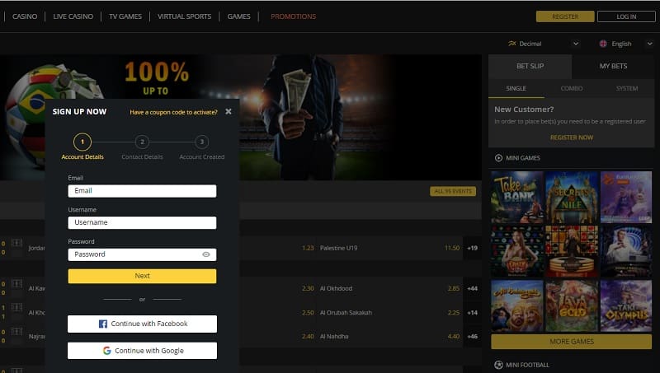Select step 3 Account Created circle
The width and height of the screenshot is (660, 373).
pos(201,142)
